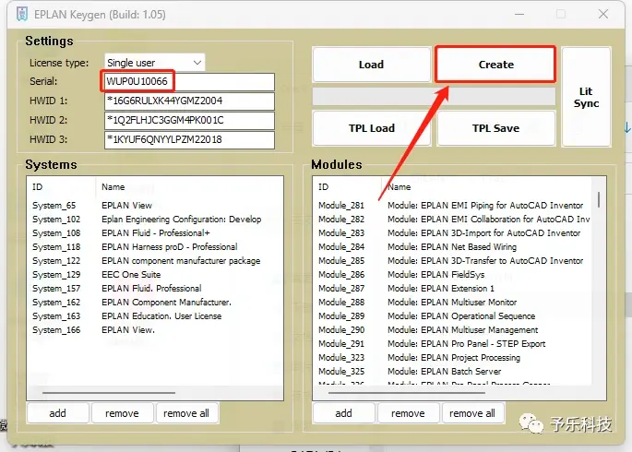Select System_122 component manufacturer package row
The image size is (632, 452).
point(155,261)
